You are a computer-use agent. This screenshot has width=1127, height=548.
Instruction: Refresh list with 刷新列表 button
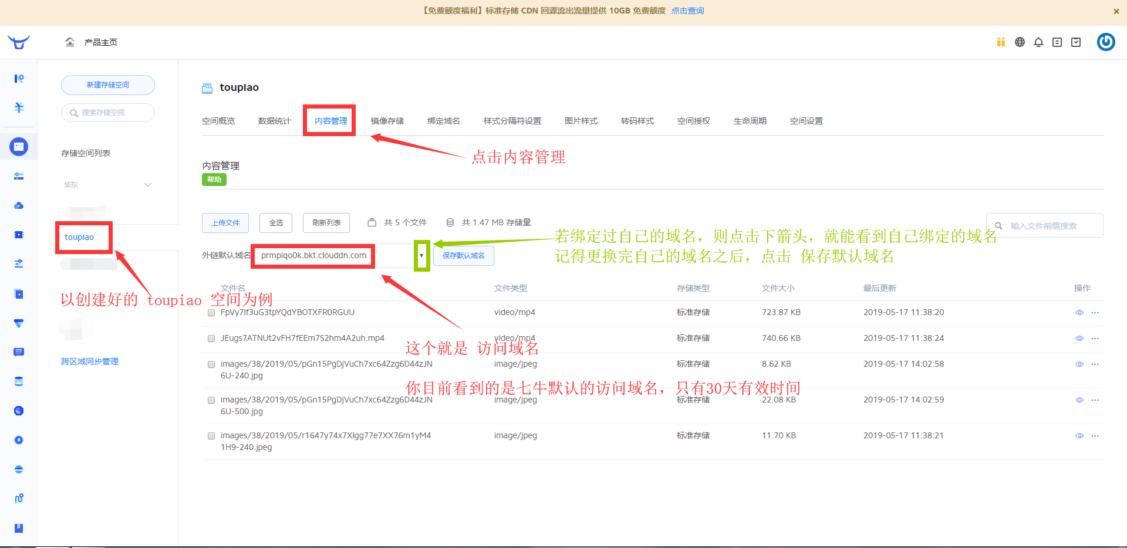click(326, 223)
